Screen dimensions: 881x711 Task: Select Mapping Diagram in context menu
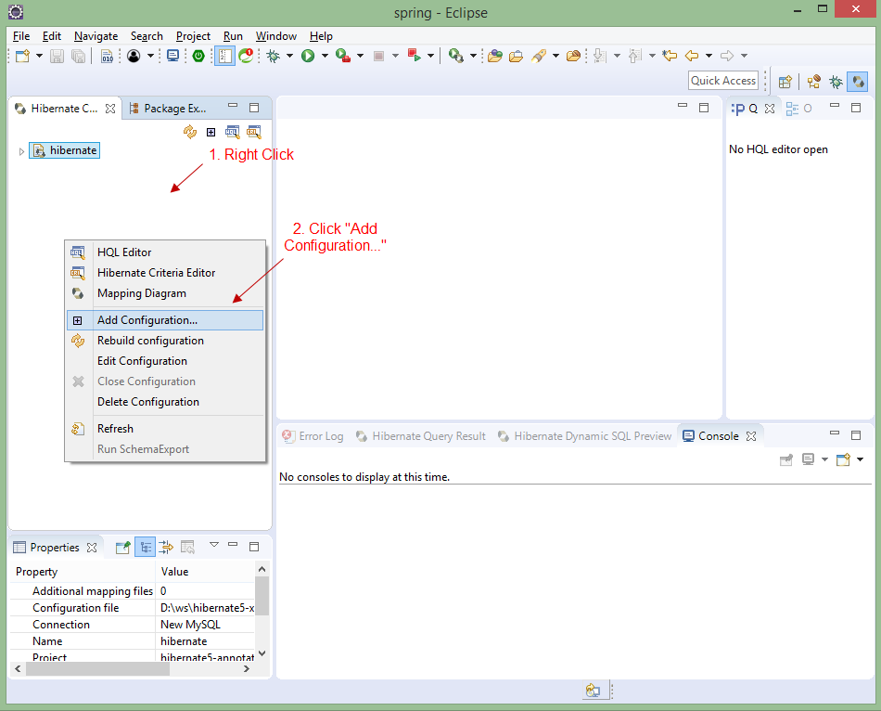pyautogui.click(x=165, y=293)
